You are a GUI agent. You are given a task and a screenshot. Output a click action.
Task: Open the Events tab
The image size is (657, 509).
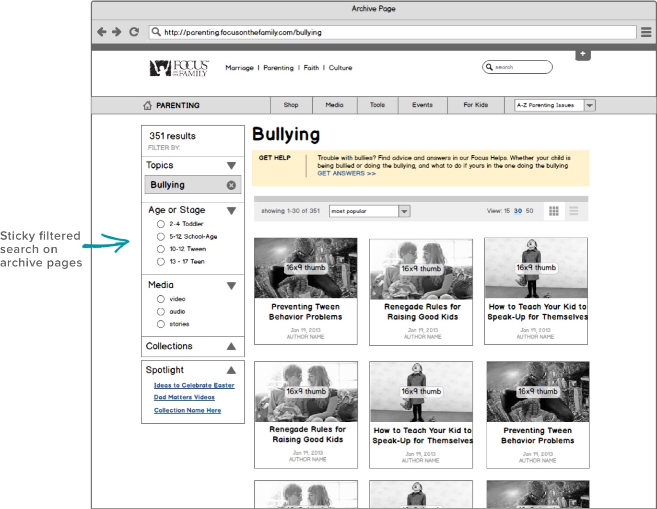pos(422,105)
